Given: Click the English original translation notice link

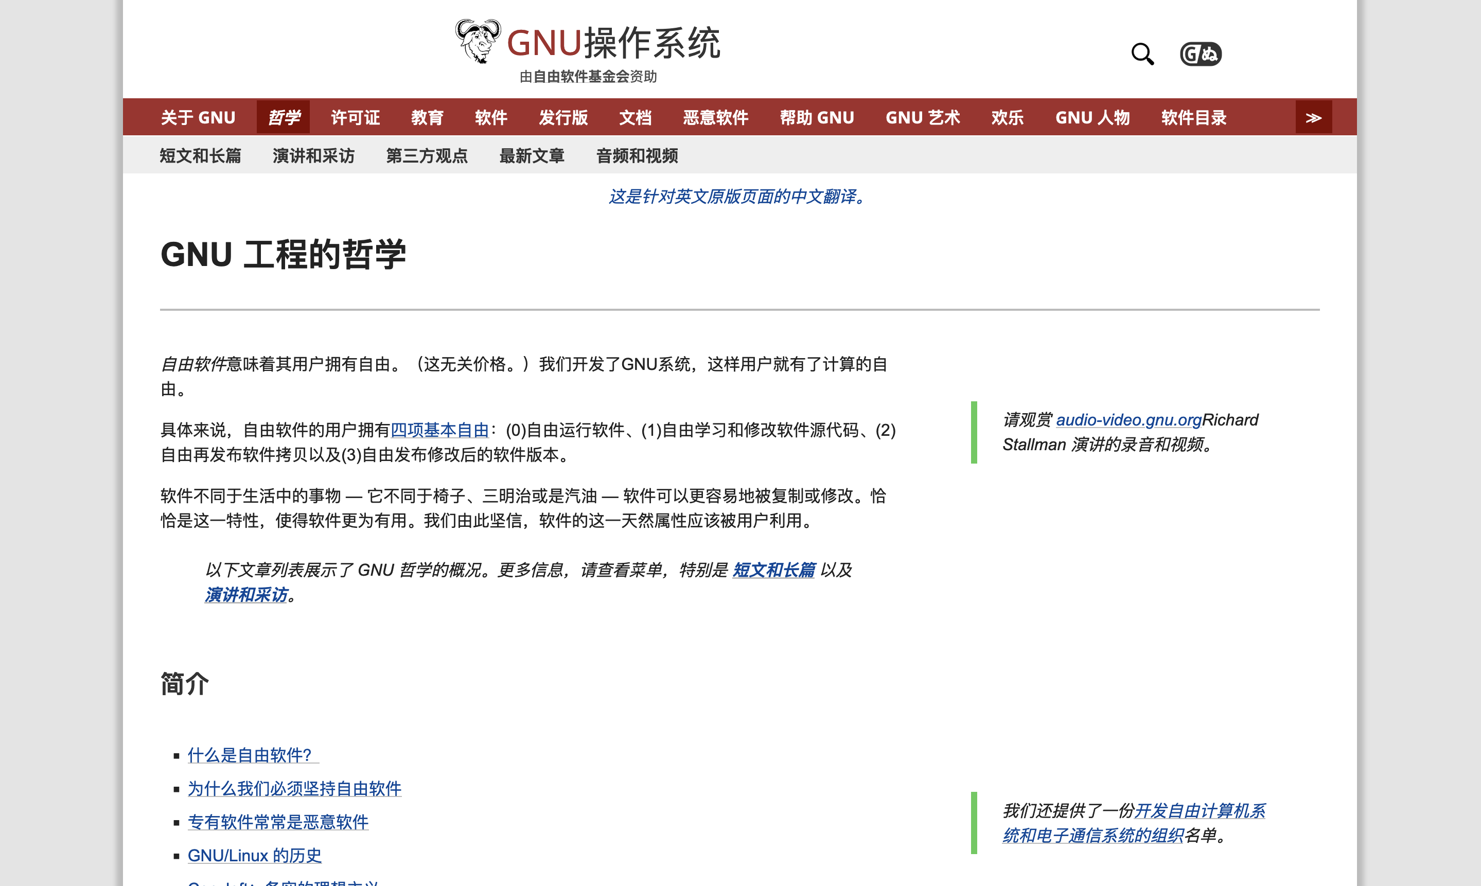Looking at the screenshot, I should click(x=736, y=197).
